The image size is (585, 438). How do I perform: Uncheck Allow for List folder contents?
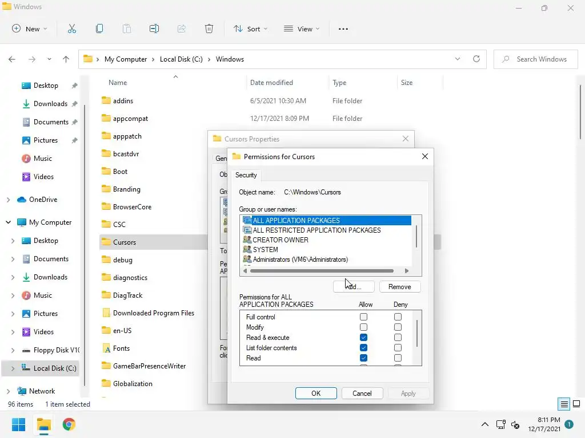coord(363,347)
